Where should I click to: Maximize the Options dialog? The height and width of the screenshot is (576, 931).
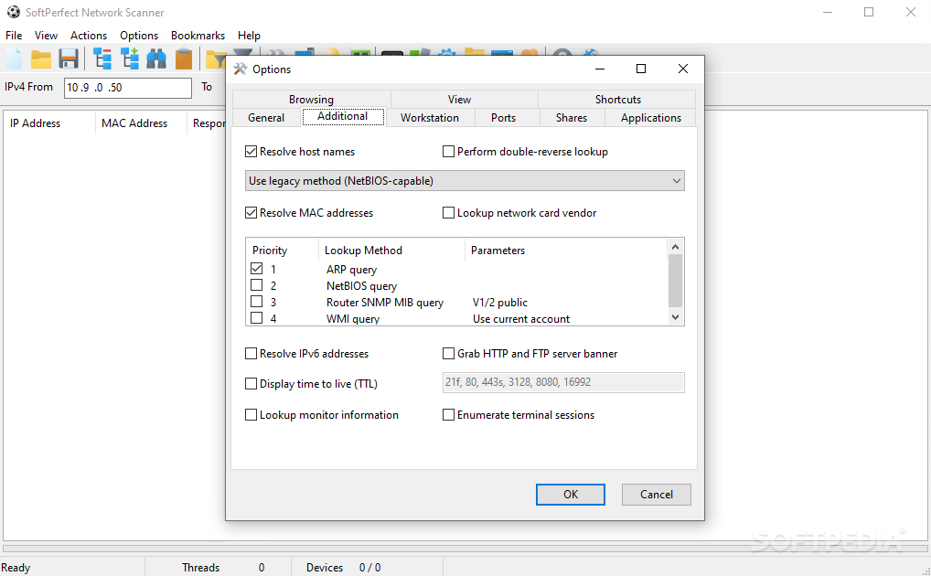point(641,69)
